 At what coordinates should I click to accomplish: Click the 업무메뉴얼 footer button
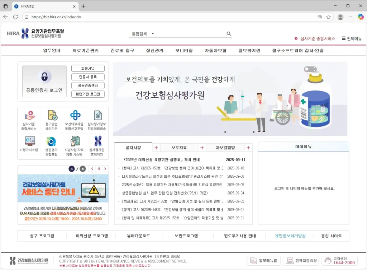264,261
